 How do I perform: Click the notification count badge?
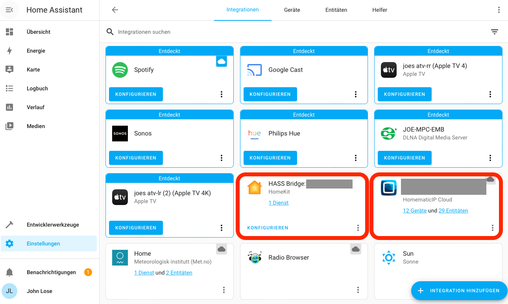[88, 272]
